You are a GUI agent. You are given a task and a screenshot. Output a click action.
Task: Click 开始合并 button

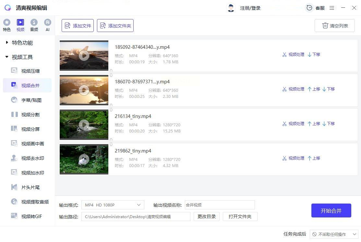tap(331, 211)
